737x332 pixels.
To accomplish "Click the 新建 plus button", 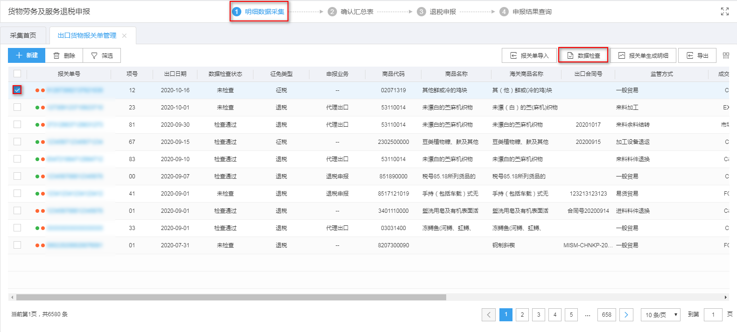I will pyautogui.click(x=27, y=55).
